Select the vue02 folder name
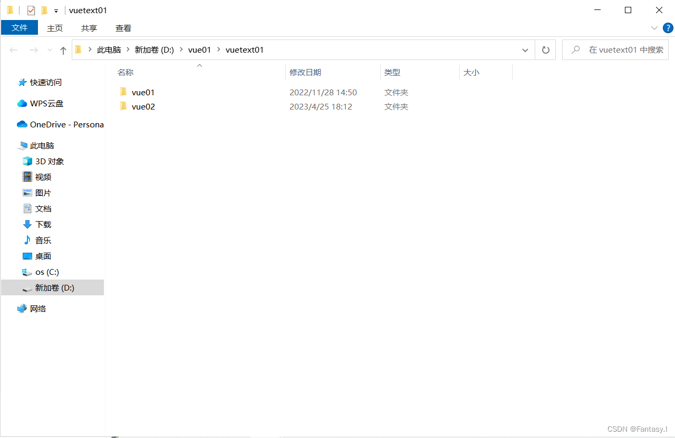 143,107
